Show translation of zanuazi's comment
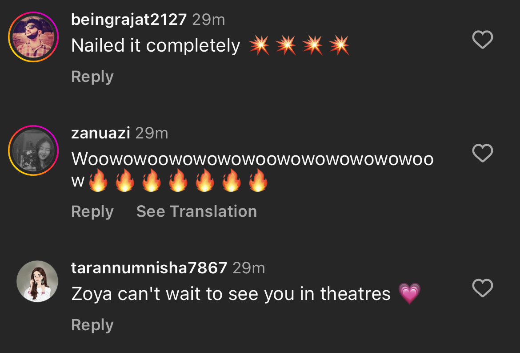The width and height of the screenshot is (520, 353). [x=196, y=211]
